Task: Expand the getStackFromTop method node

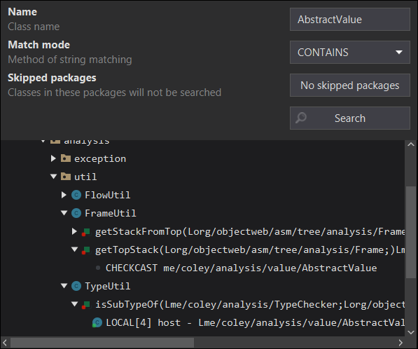Action: tap(74, 231)
